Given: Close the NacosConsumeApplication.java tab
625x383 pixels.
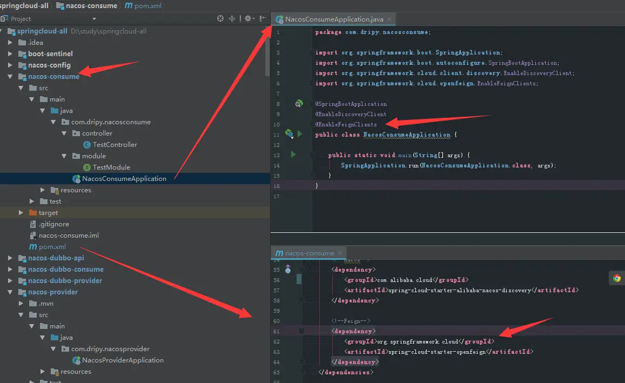Looking at the screenshot, I should 389,19.
